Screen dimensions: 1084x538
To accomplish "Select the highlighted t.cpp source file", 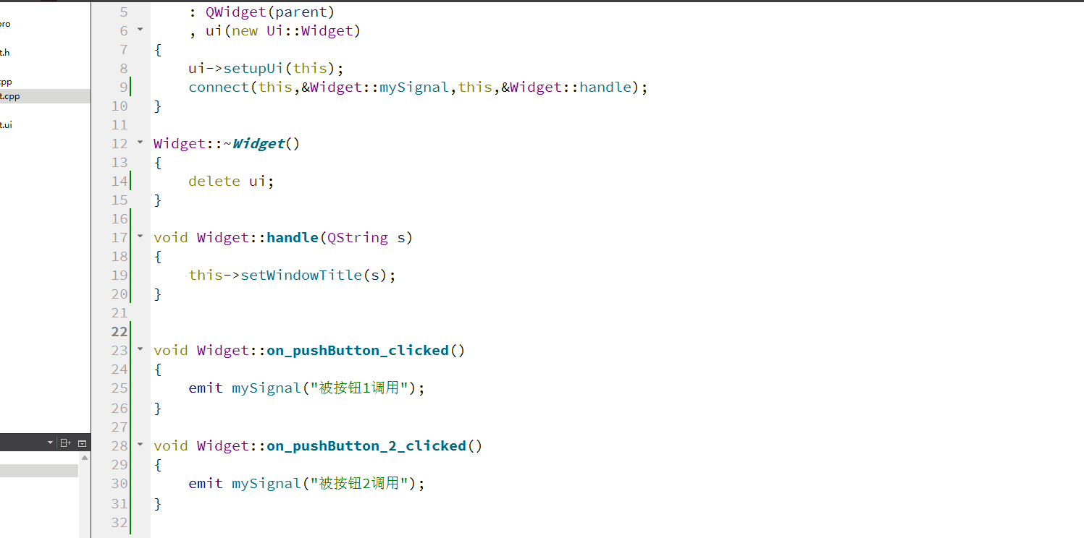I will tap(45, 96).
